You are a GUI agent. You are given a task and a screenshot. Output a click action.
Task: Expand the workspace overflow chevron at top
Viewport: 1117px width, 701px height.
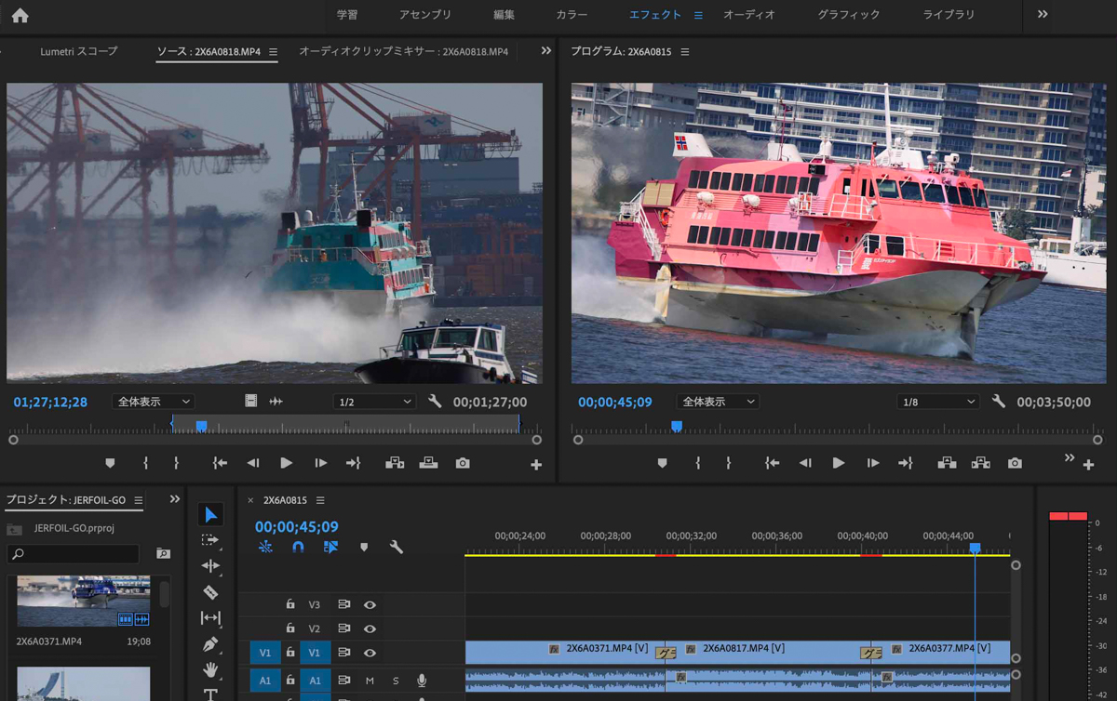click(1043, 15)
